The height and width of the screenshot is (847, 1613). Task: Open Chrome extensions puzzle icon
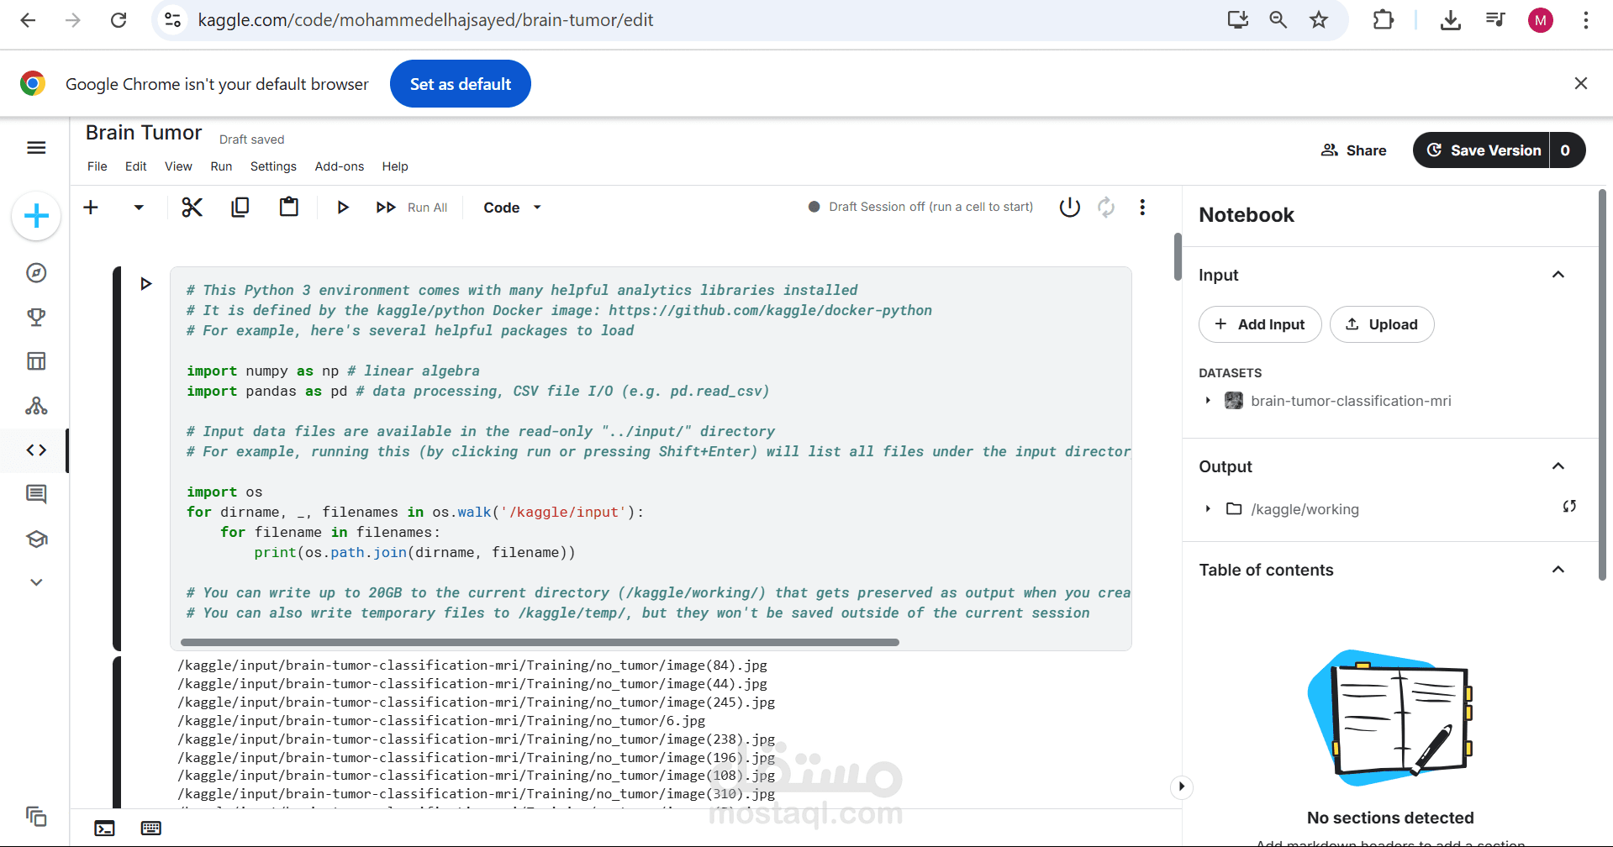click(1383, 20)
